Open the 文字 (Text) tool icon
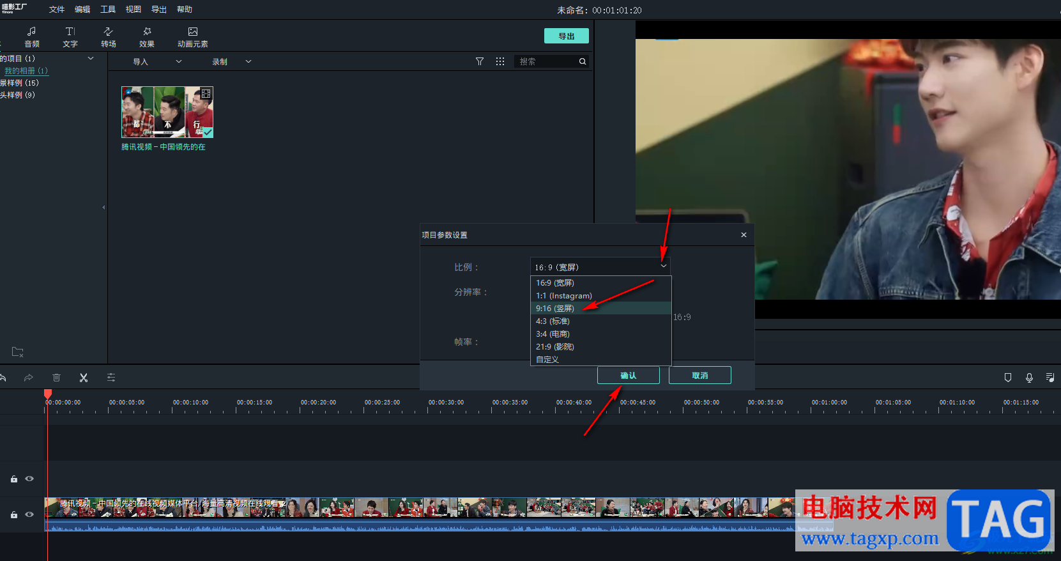 click(x=70, y=31)
